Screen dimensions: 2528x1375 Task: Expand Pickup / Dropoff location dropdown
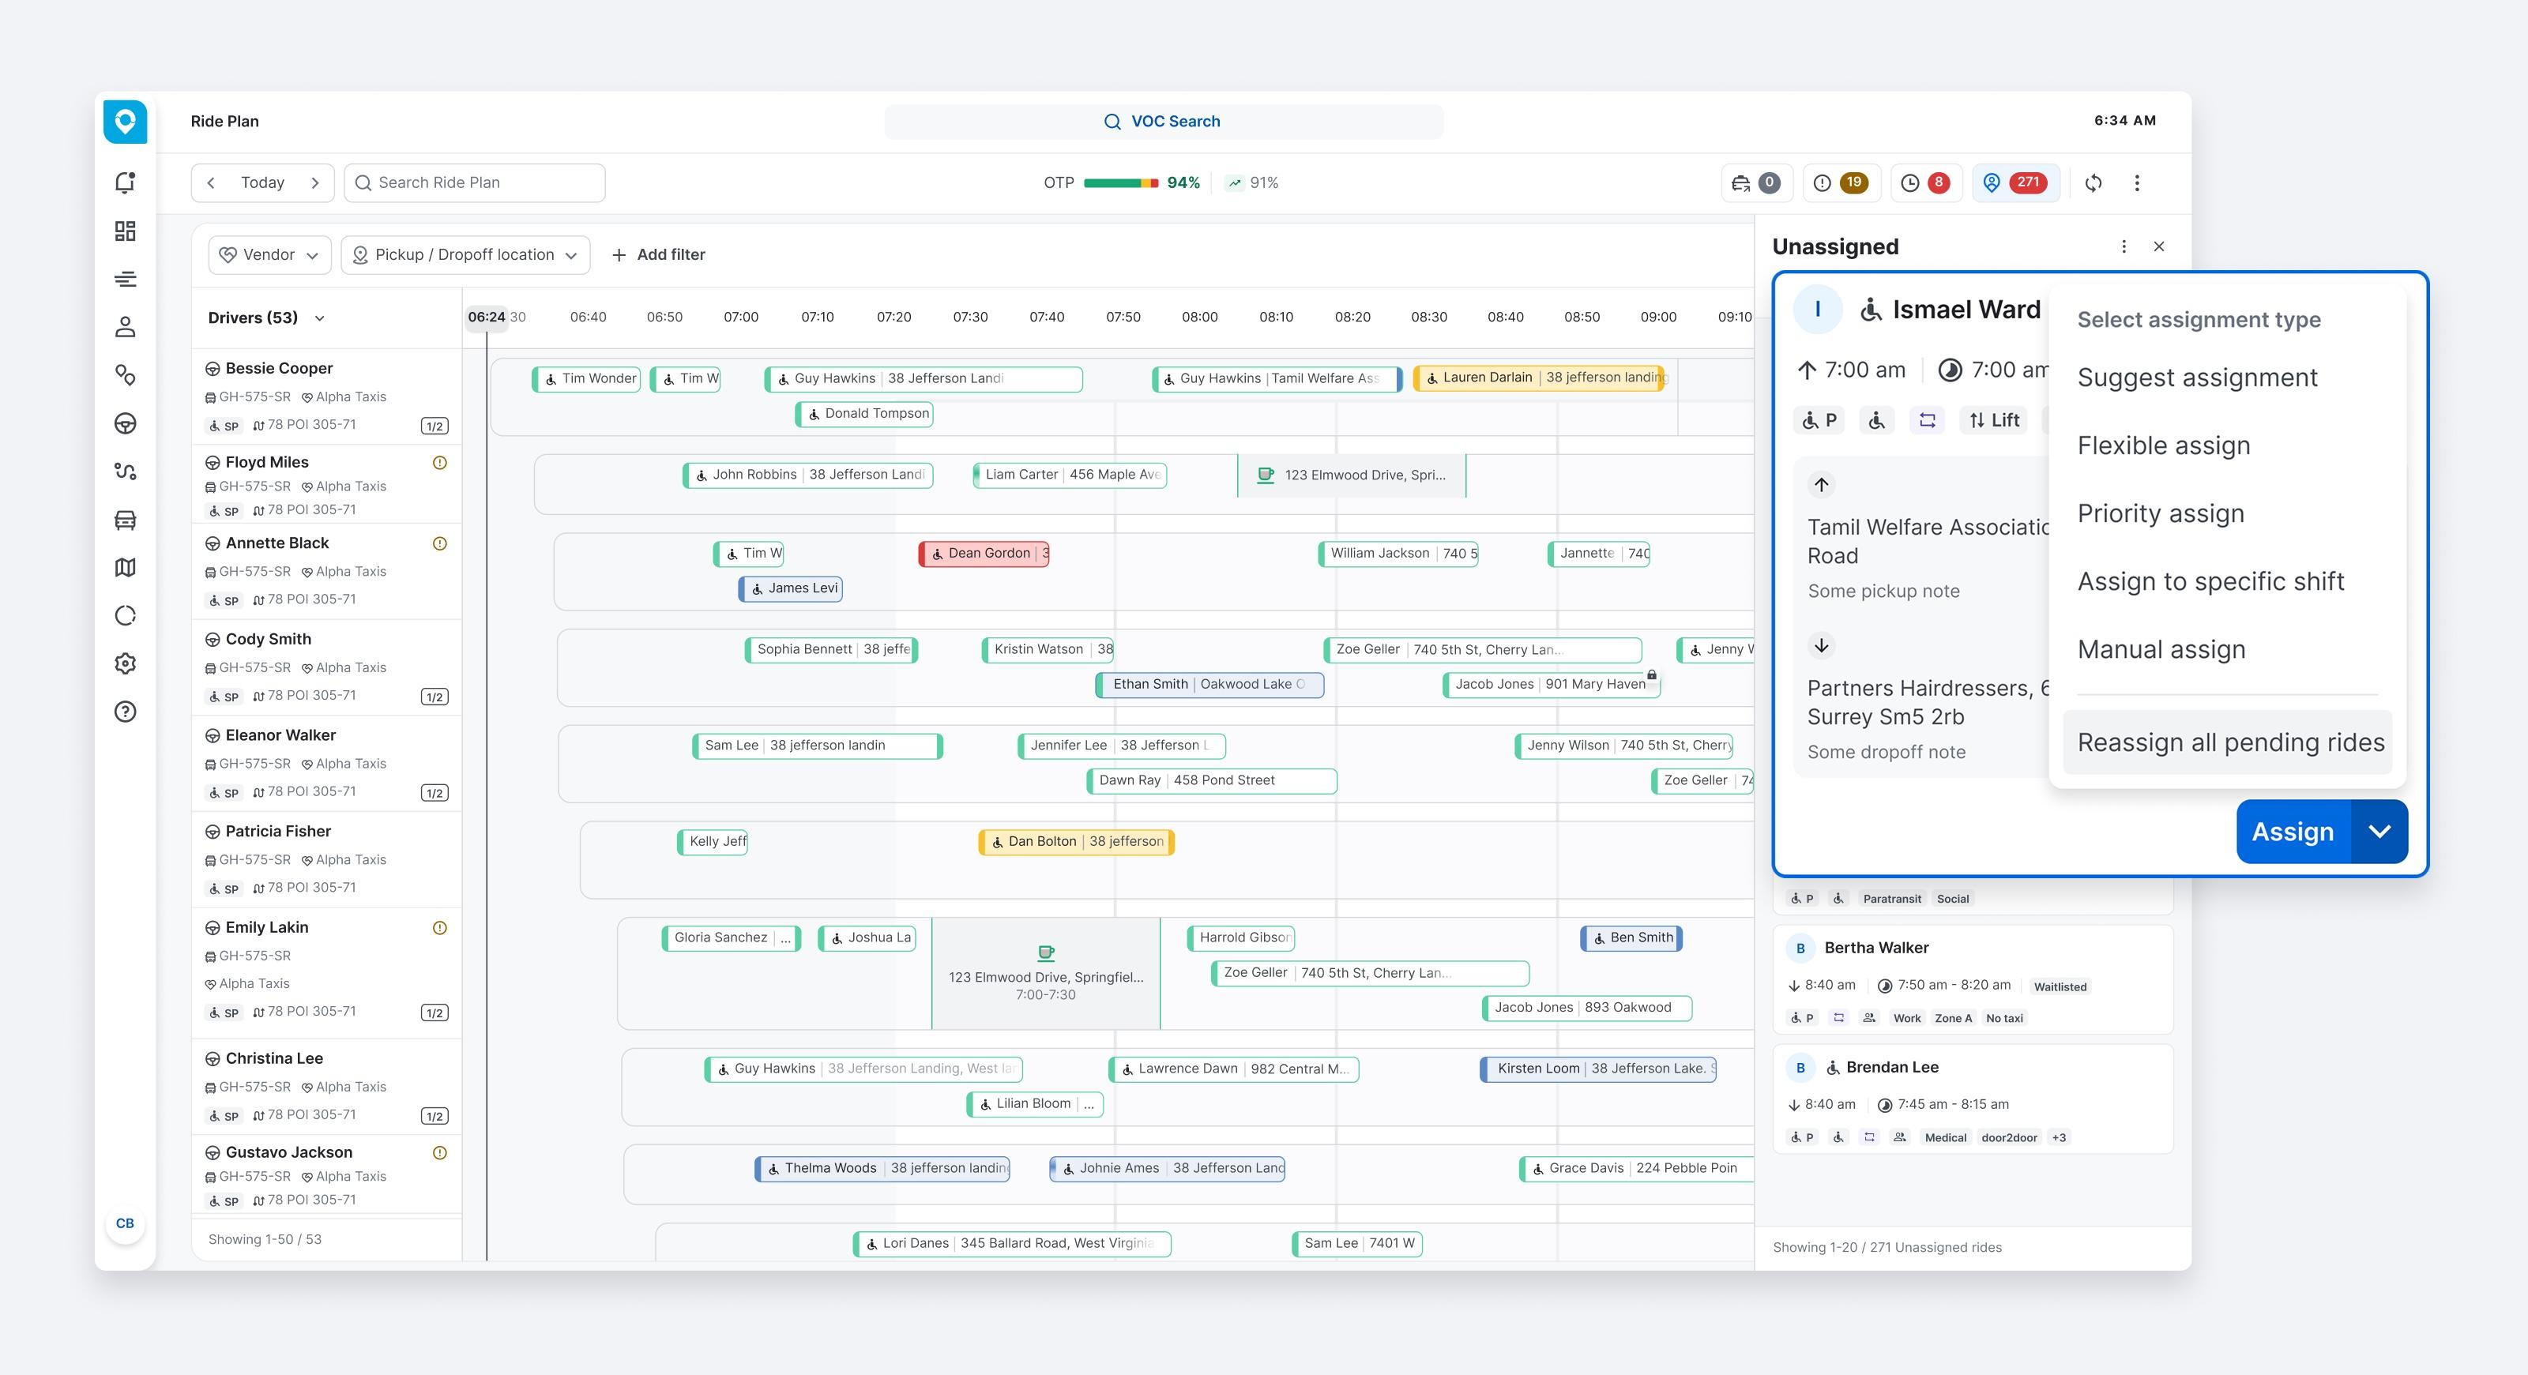pos(465,254)
